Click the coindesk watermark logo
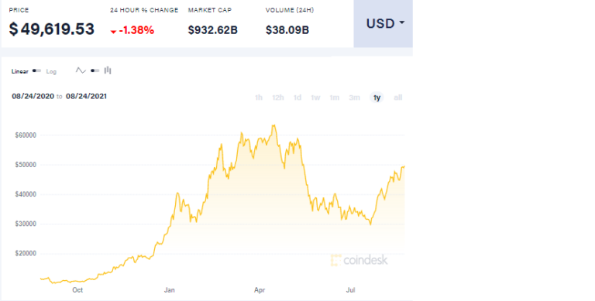Screen dimensions: 595x301 pos(359,260)
